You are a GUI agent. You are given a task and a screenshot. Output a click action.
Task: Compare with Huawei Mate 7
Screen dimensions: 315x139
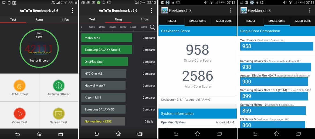click(x=149, y=85)
